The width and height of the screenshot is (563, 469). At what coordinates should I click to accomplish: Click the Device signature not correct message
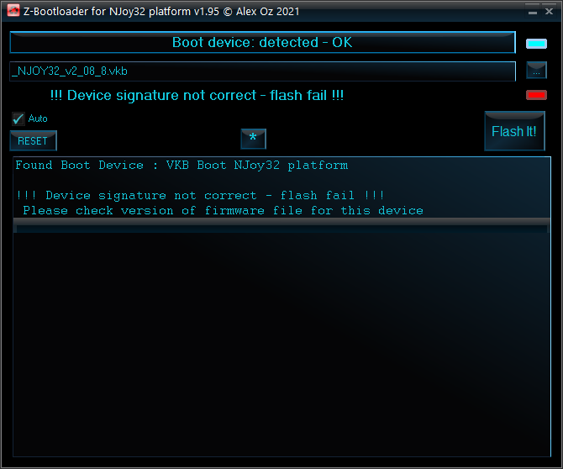(197, 96)
